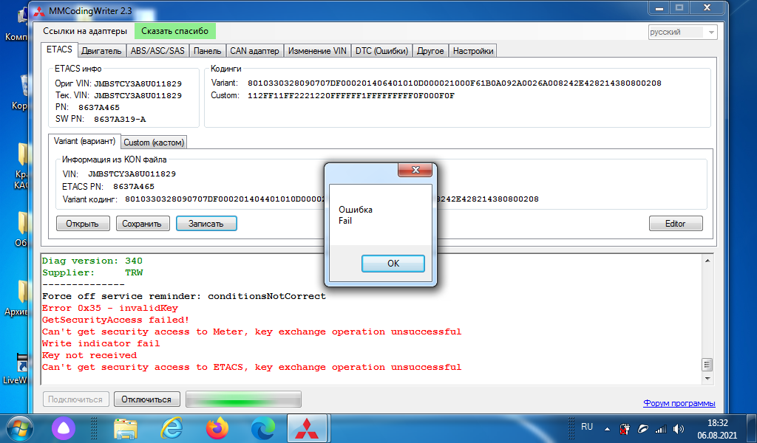Click the Custom coding hex value in Кодинги

(x=351, y=95)
